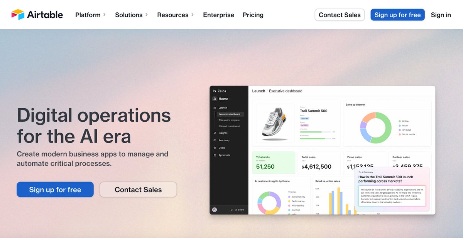This screenshot has width=463, height=238.
Task: Select Executive dashboard in the sidebar
Action: 230,114
